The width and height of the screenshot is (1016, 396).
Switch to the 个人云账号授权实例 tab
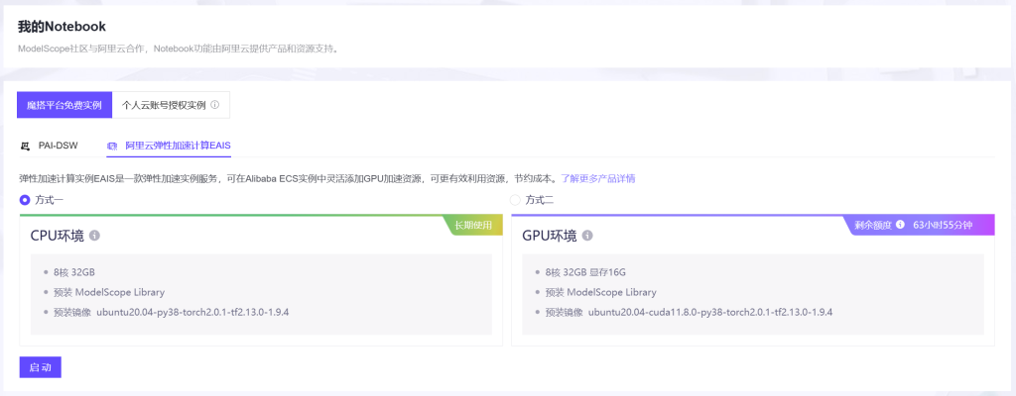[171, 105]
